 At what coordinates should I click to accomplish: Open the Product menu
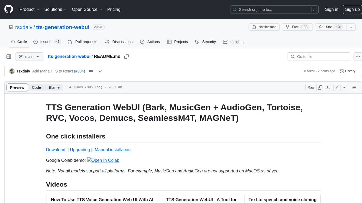[x=29, y=9]
